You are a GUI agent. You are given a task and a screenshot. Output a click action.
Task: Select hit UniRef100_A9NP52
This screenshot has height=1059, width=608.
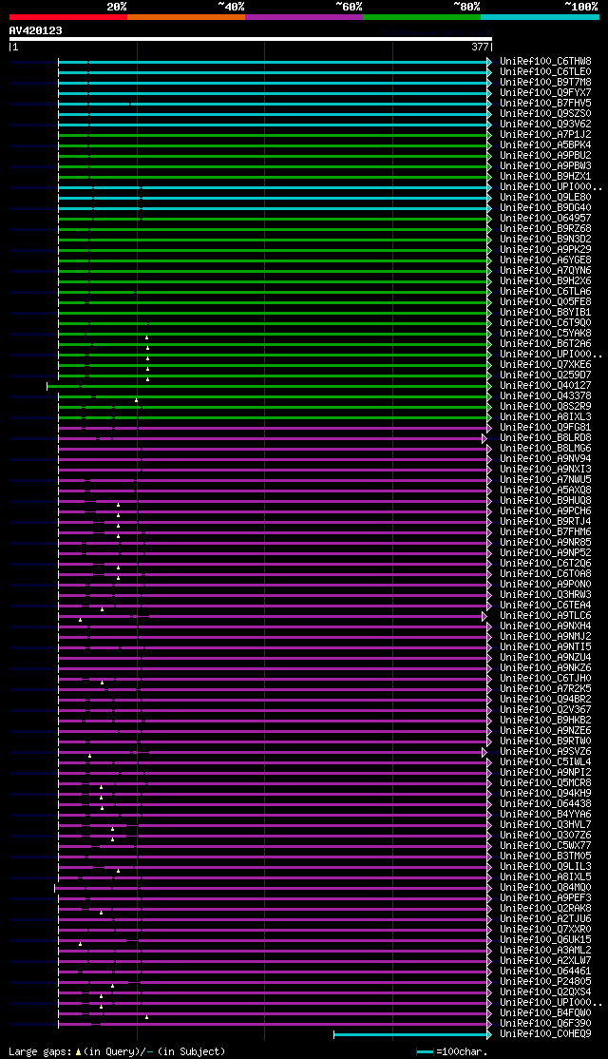pos(546,553)
